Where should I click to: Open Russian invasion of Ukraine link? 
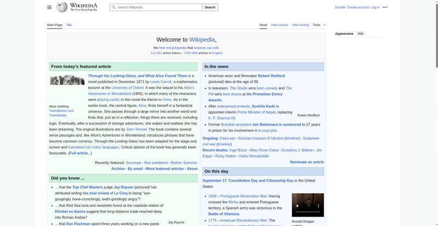click(261, 138)
